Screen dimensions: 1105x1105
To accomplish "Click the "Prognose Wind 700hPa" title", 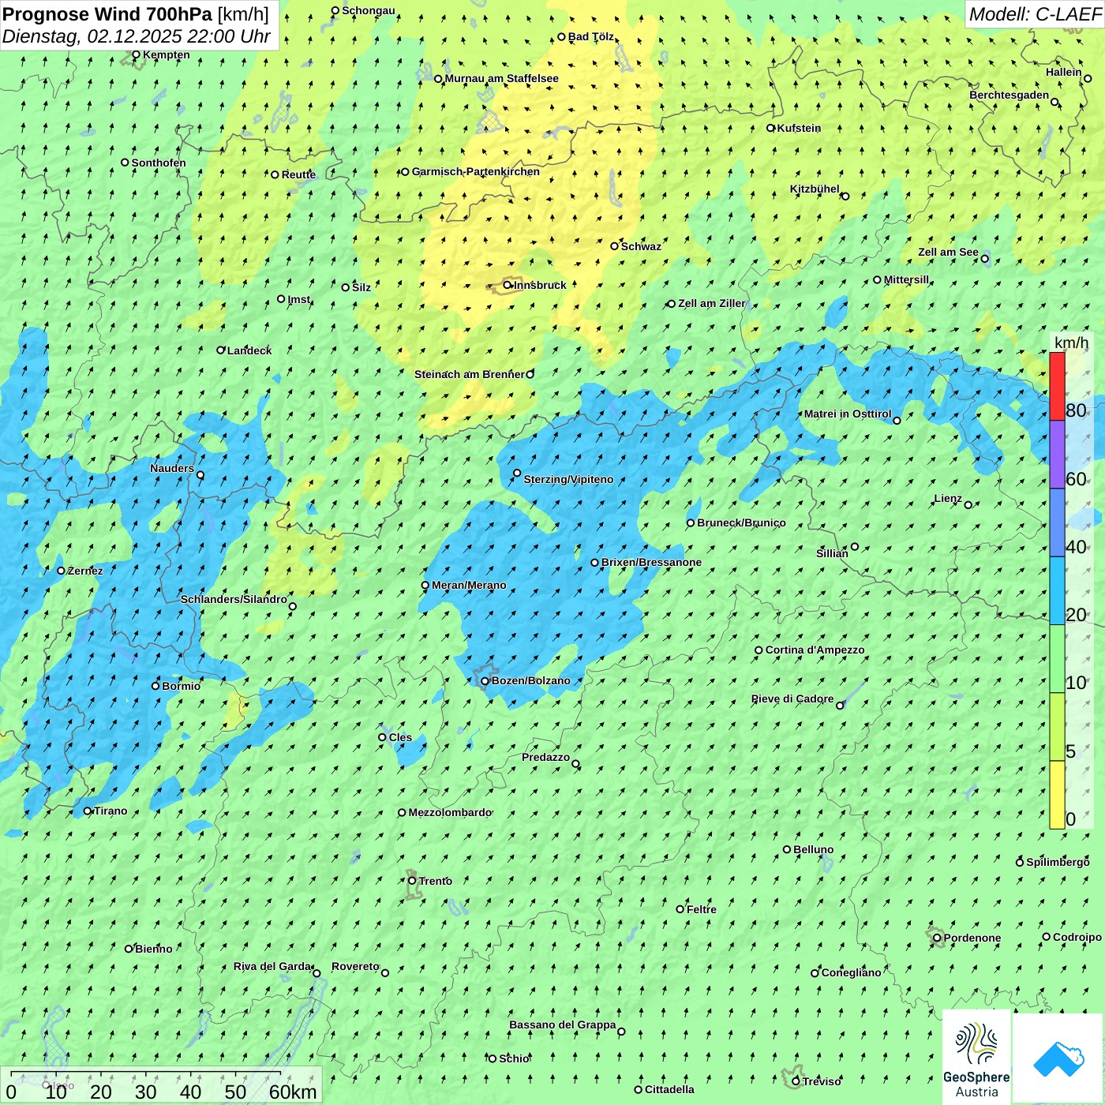I will coord(107,13).
